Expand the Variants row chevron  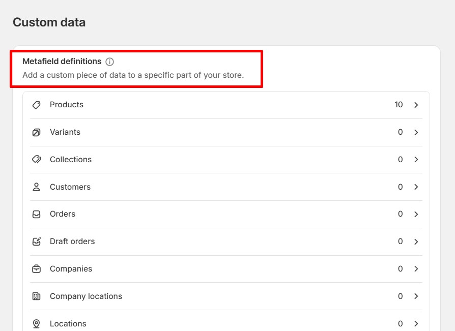coord(416,132)
